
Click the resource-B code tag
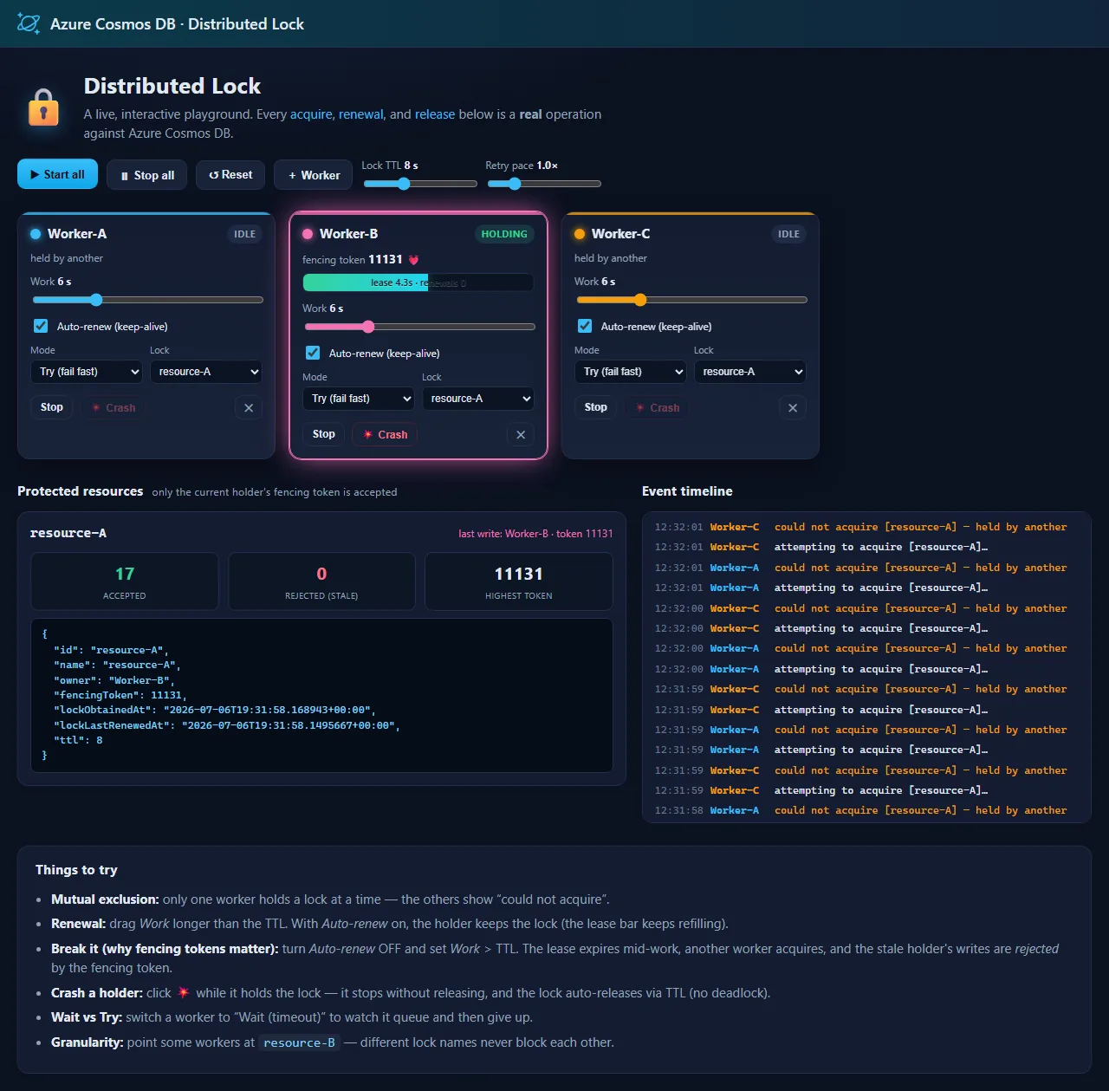click(299, 1042)
